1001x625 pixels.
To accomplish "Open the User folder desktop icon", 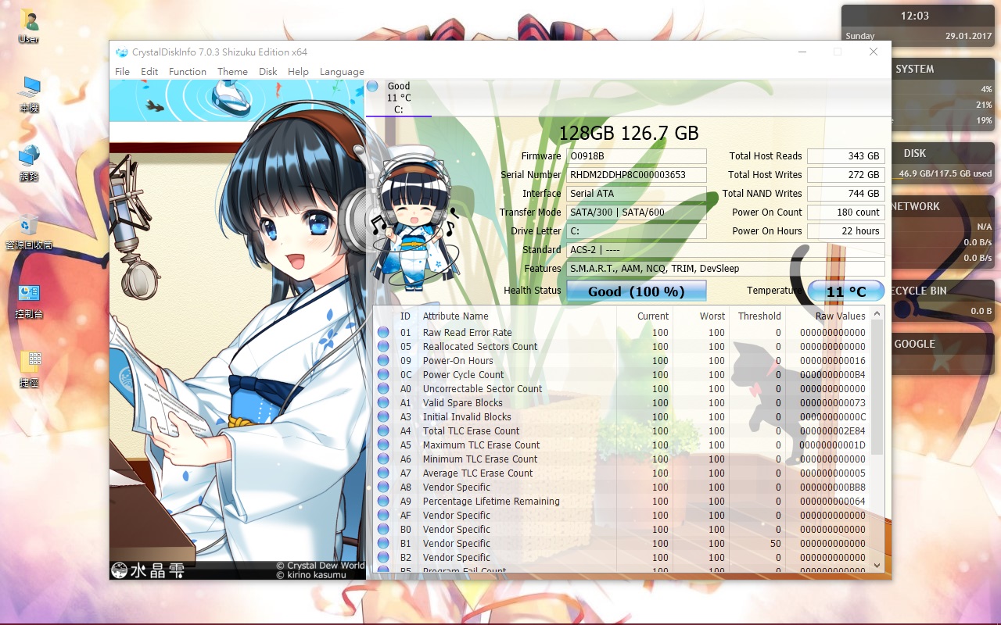I will [x=29, y=26].
